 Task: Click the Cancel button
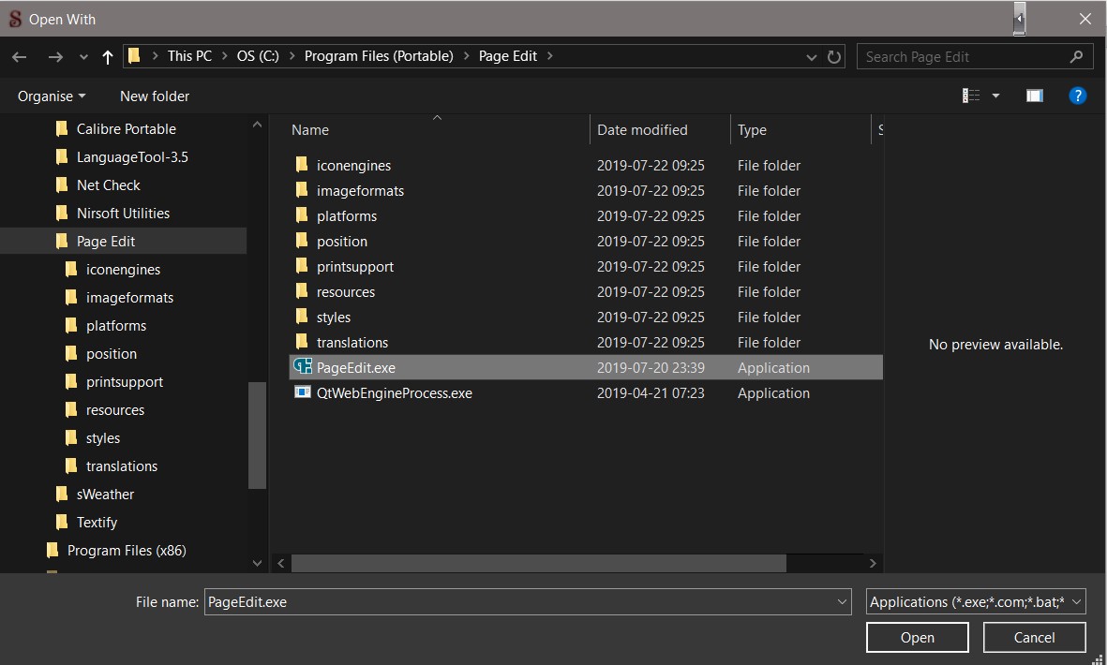coord(1034,638)
